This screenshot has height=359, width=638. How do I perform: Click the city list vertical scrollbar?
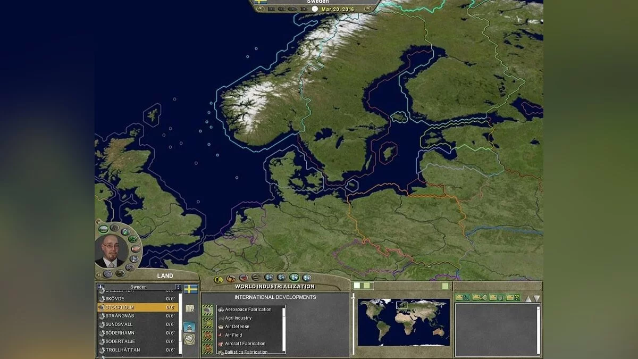coord(180,324)
